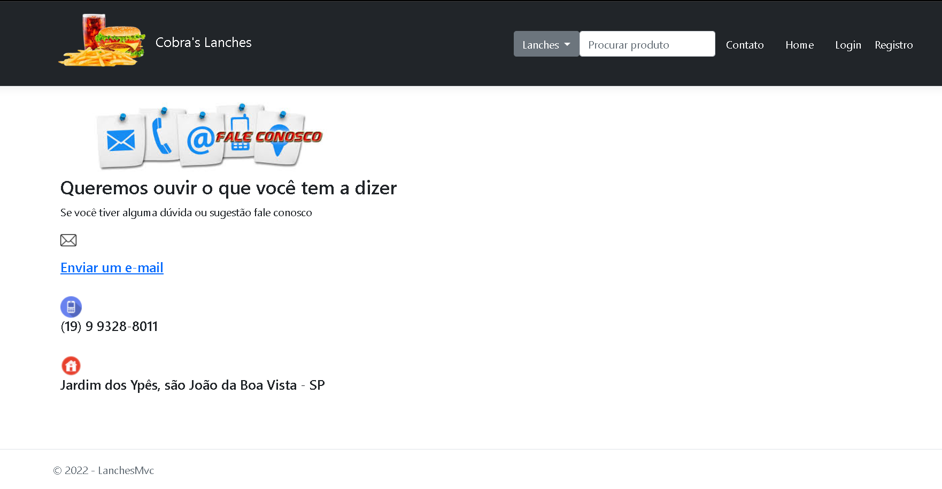This screenshot has width=942, height=489.
Task: Open the Login page
Action: 848,45
